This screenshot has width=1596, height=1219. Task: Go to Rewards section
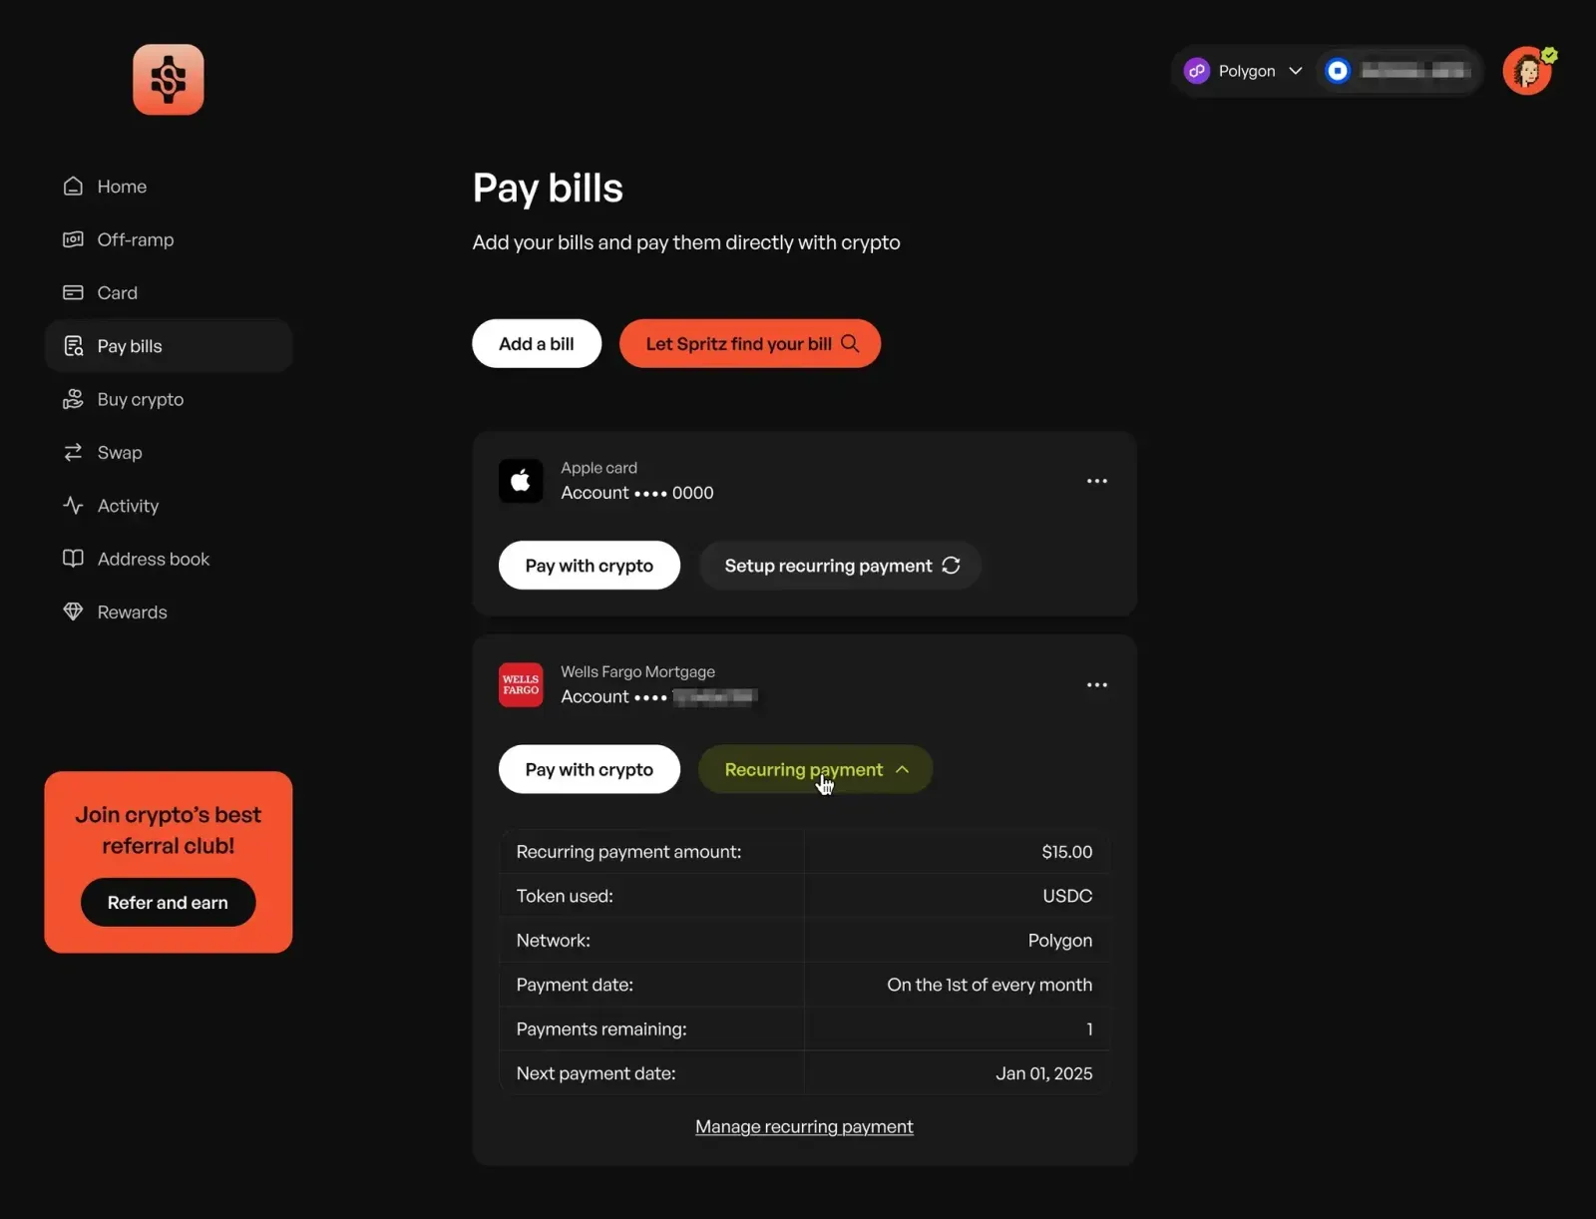169,611
